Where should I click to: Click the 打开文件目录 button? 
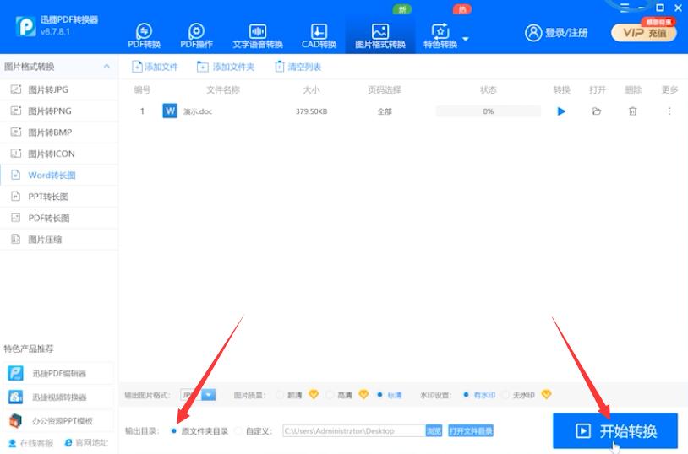(471, 430)
